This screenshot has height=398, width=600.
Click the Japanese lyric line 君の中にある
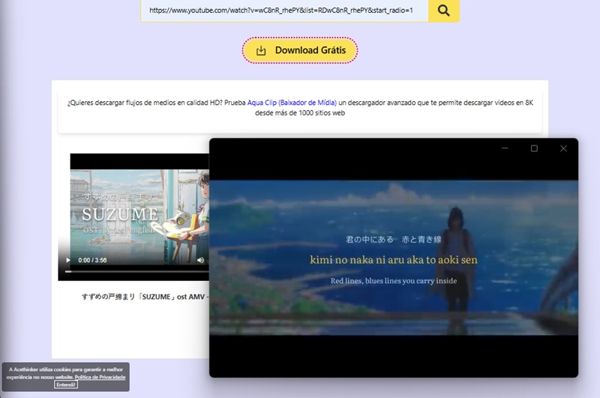[394, 240]
